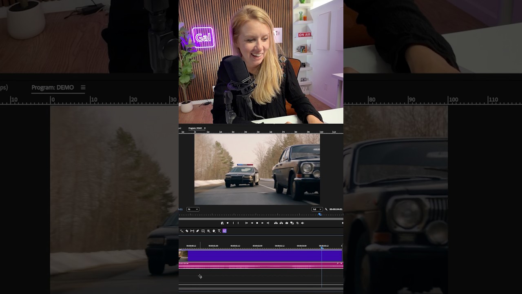
Task: Click the blue playhead on program monitor scrubber
Action: click(x=320, y=214)
